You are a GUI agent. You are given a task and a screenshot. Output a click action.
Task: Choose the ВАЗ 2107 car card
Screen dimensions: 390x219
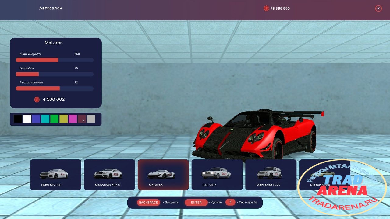tap(217, 175)
